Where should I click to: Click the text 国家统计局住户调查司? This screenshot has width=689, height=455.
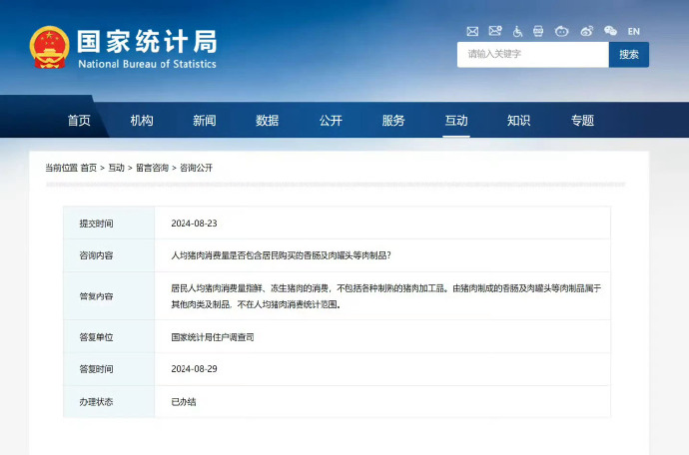point(213,337)
